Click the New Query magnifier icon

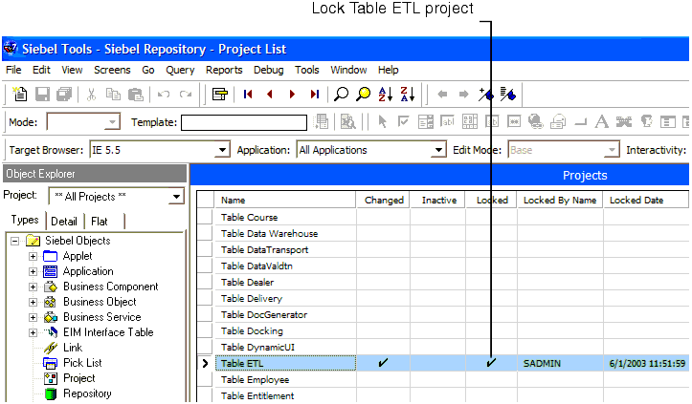(341, 94)
